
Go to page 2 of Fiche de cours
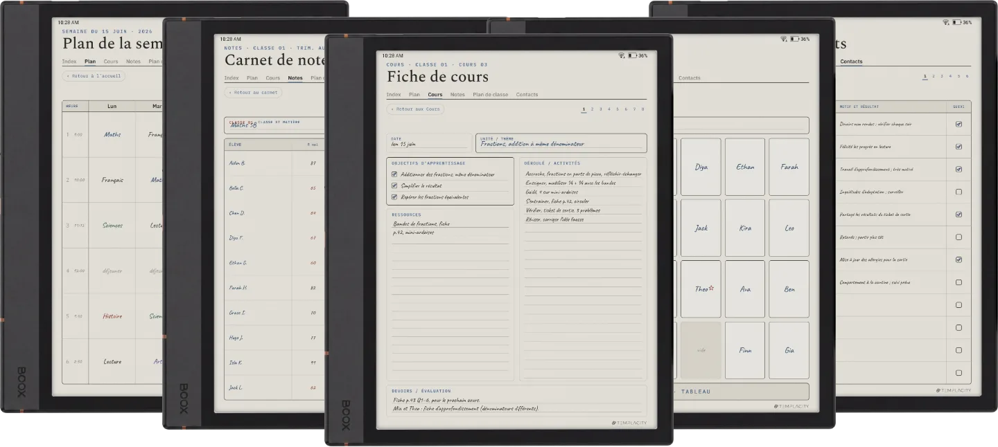tap(592, 109)
